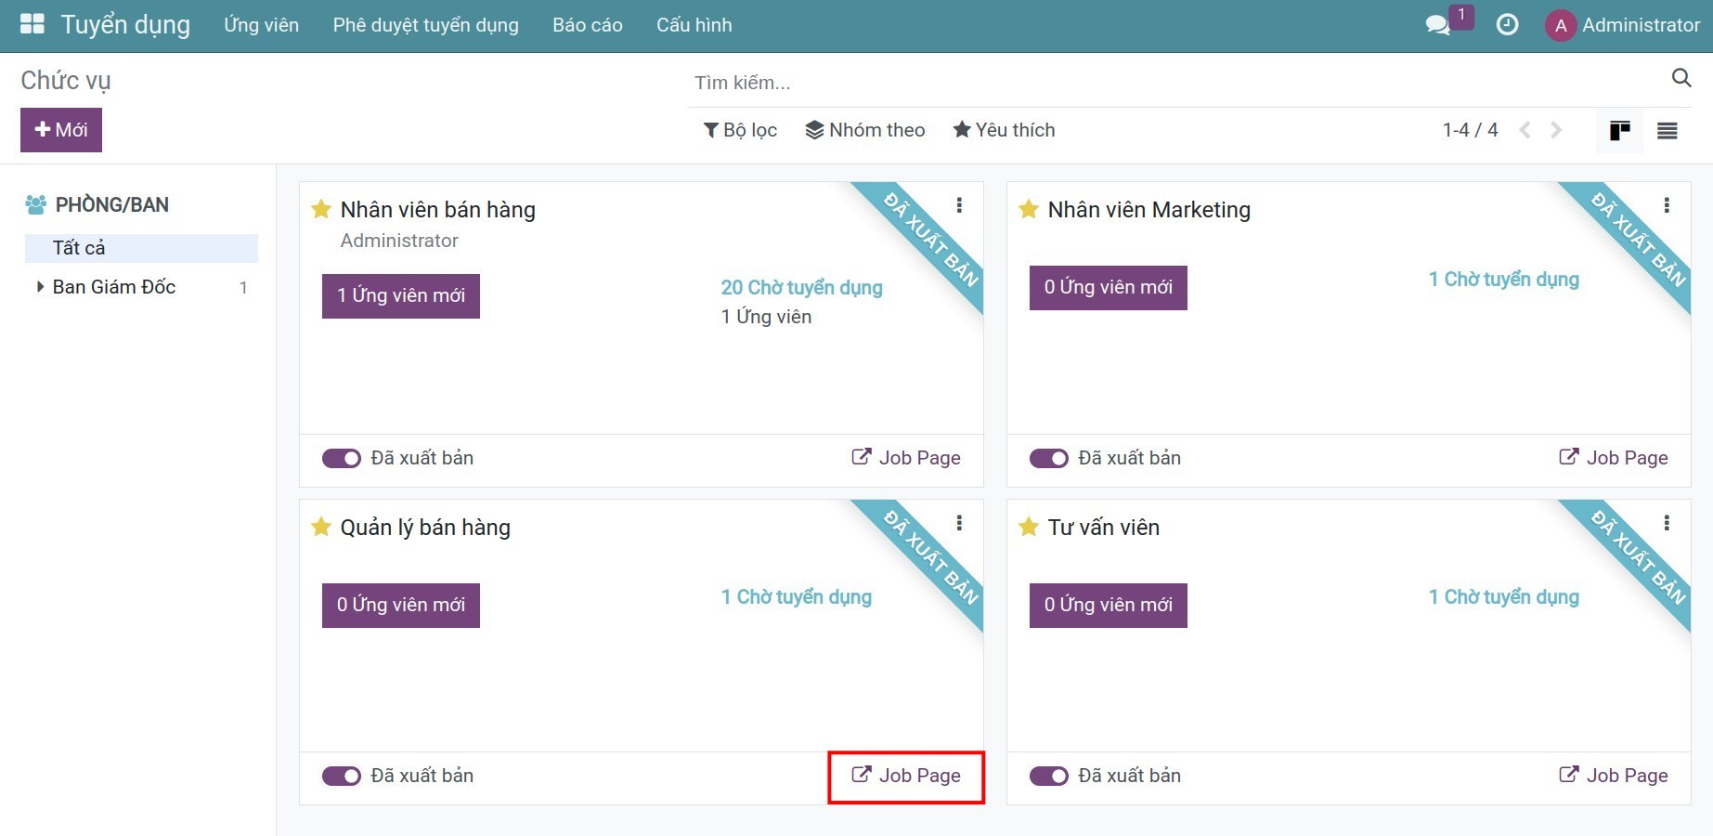Open the Ứng viên menu
Image resolution: width=1713 pixels, height=836 pixels.
(261, 25)
